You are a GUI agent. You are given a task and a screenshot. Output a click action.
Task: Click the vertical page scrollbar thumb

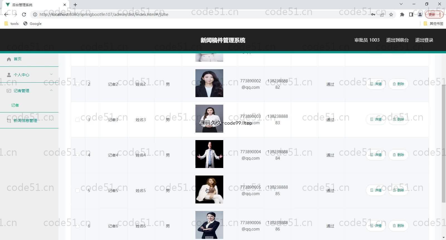[443, 143]
